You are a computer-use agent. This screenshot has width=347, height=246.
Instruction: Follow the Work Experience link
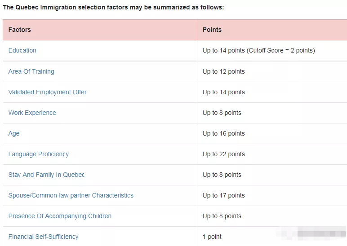tap(32, 113)
